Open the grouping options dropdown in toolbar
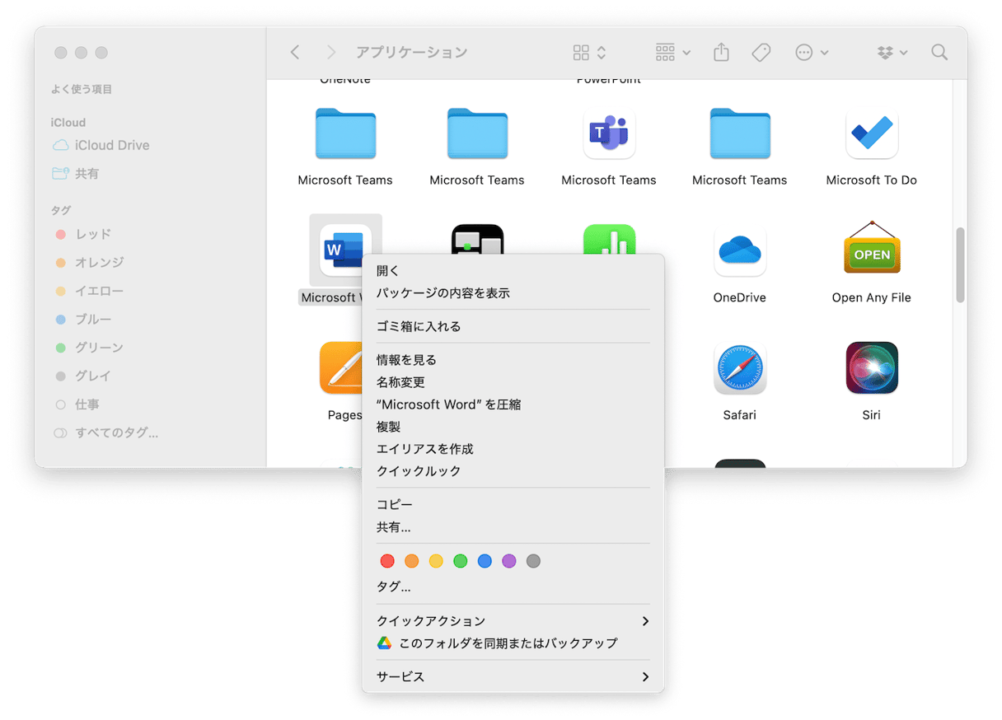 [672, 53]
